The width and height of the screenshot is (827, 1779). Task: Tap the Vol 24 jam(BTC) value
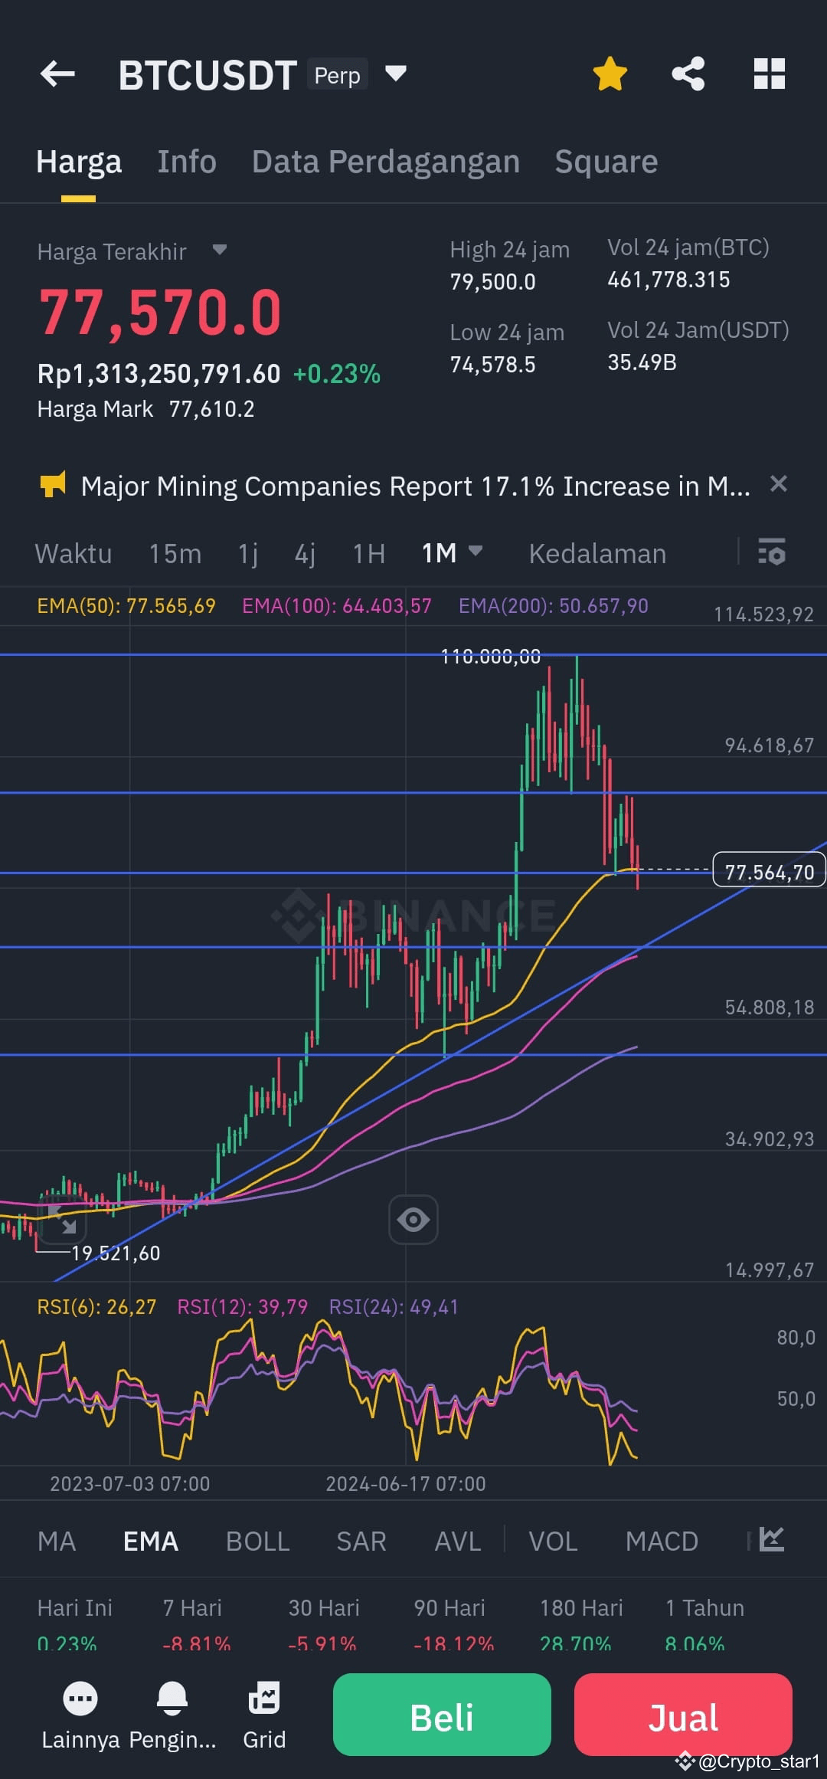click(668, 280)
